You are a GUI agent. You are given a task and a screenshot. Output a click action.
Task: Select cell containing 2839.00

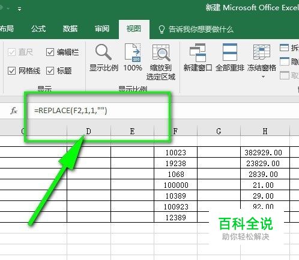click(265, 174)
